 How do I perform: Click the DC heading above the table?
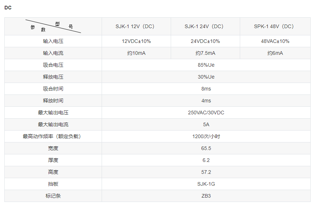click(x=8, y=8)
